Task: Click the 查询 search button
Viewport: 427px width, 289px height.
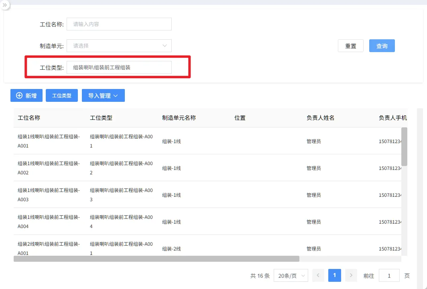Action: click(382, 46)
